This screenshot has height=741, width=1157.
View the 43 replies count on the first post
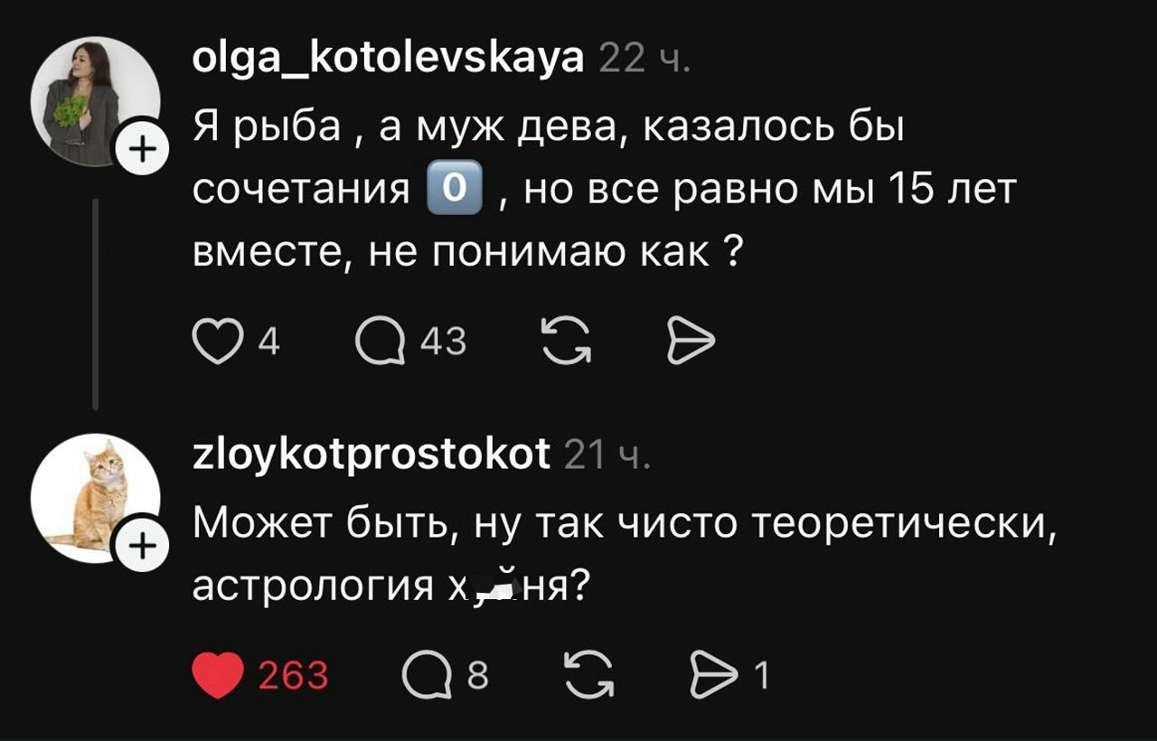point(443,343)
